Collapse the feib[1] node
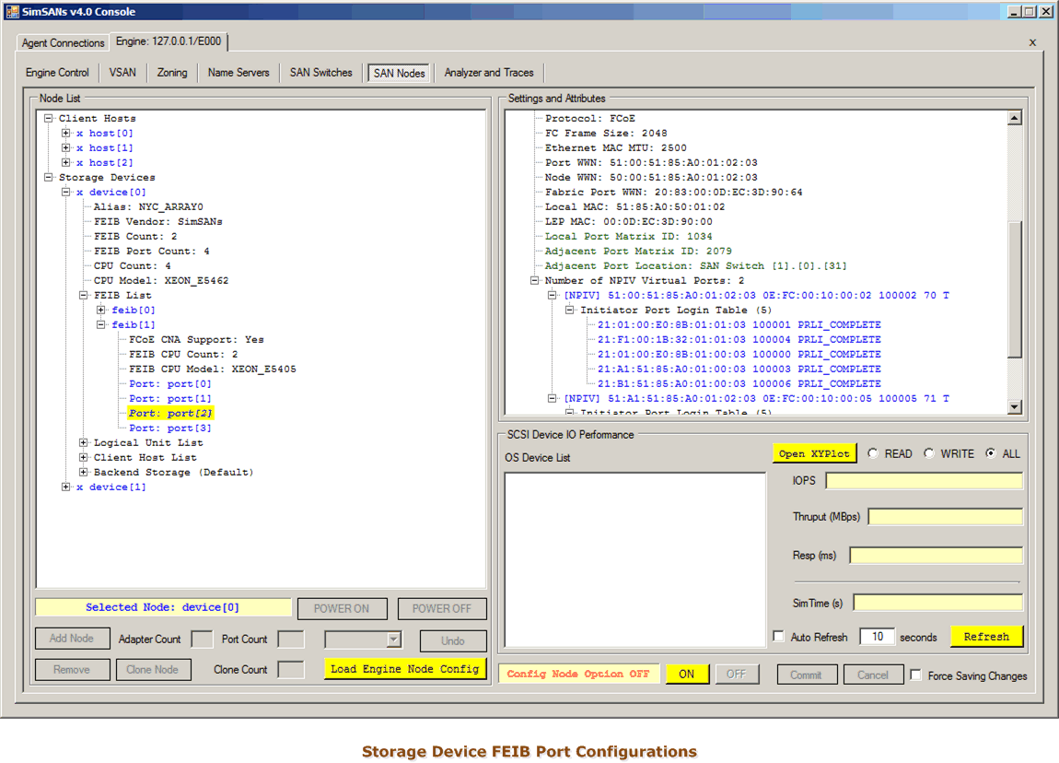This screenshot has height=763, width=1059. [x=101, y=325]
